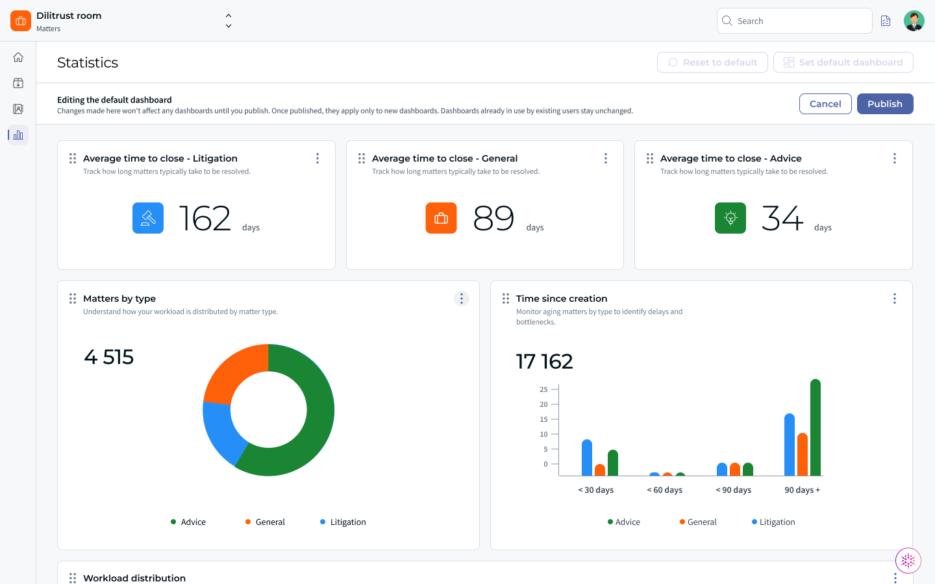The height and width of the screenshot is (584, 935).
Task: Open options menu for General close-time card
Action: click(x=606, y=158)
